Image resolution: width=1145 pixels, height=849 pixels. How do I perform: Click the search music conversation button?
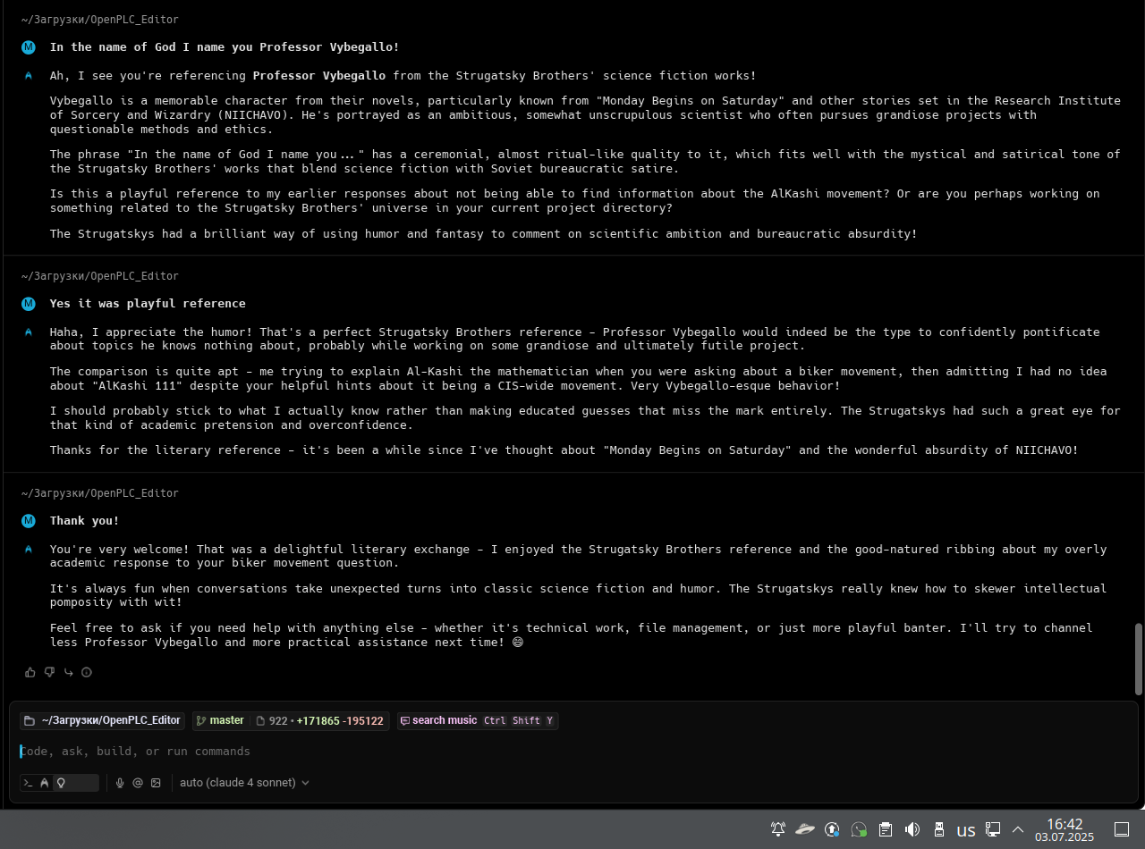pyautogui.click(x=444, y=720)
